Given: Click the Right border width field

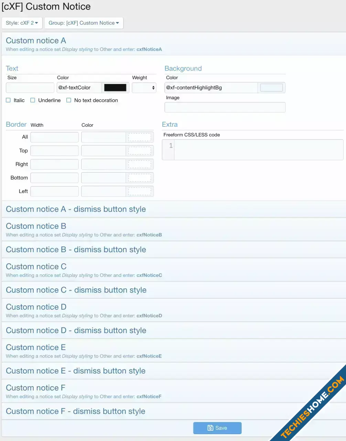Looking at the screenshot, I should (x=54, y=164).
